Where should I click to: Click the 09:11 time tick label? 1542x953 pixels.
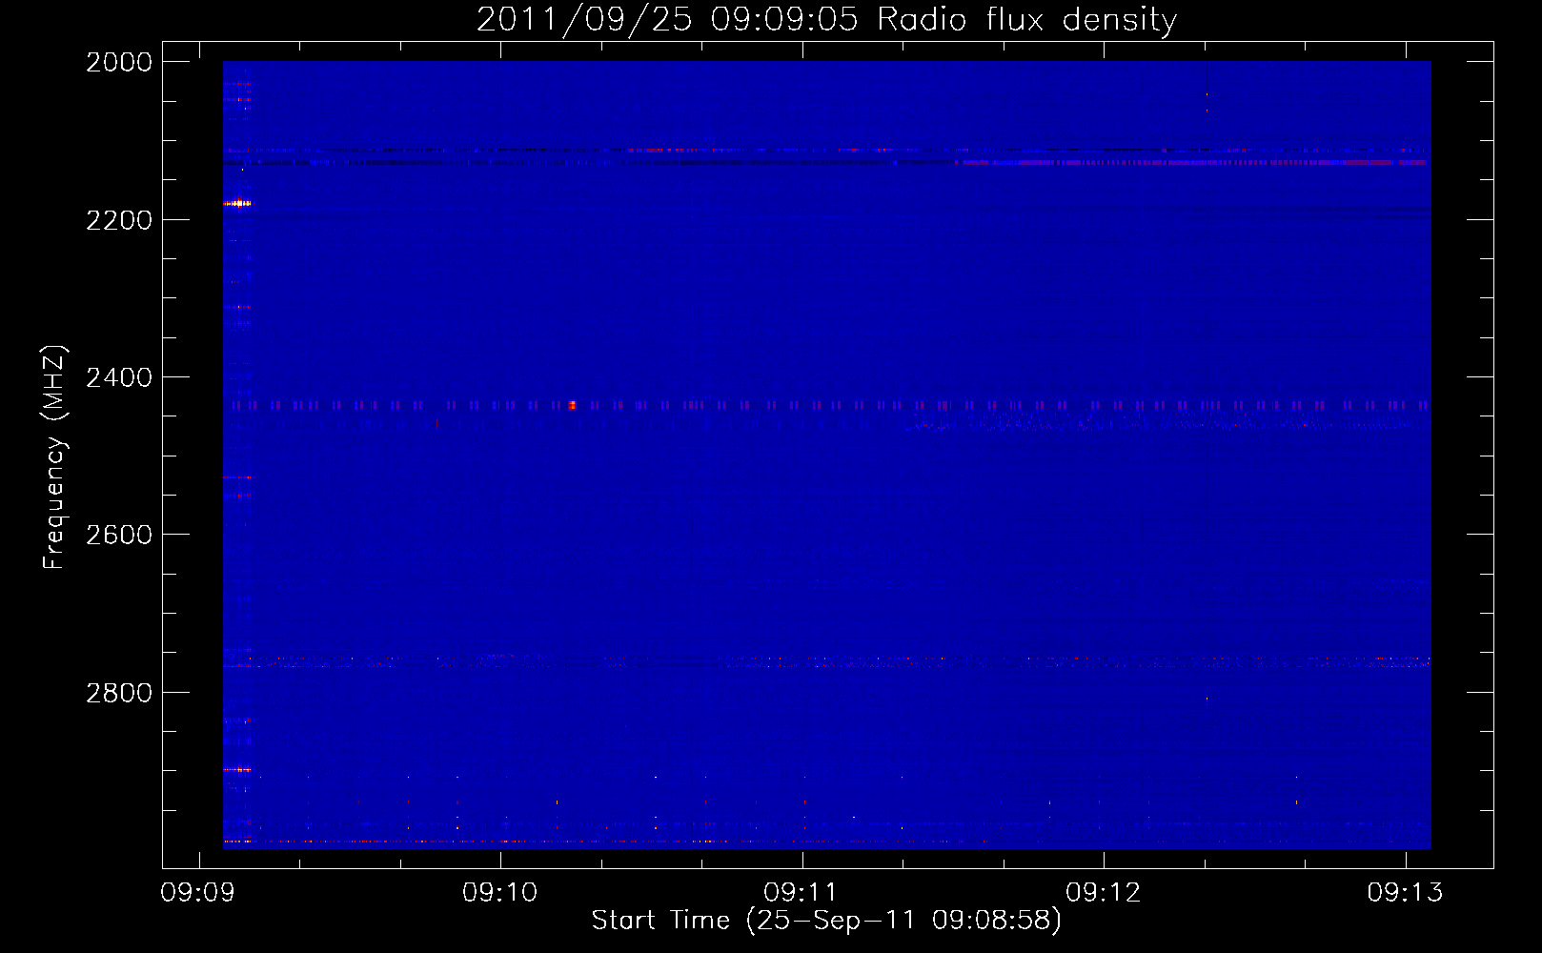click(801, 893)
